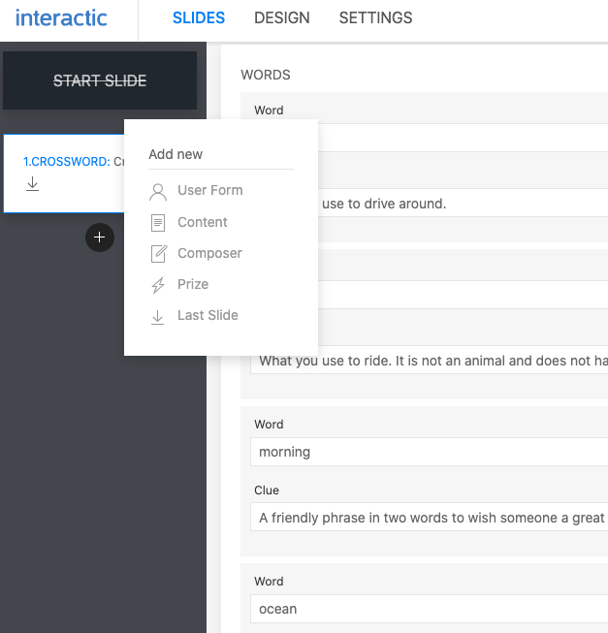The image size is (608, 633).
Task: Edit the Word field containing 'ocean'
Action: pyautogui.click(x=427, y=609)
